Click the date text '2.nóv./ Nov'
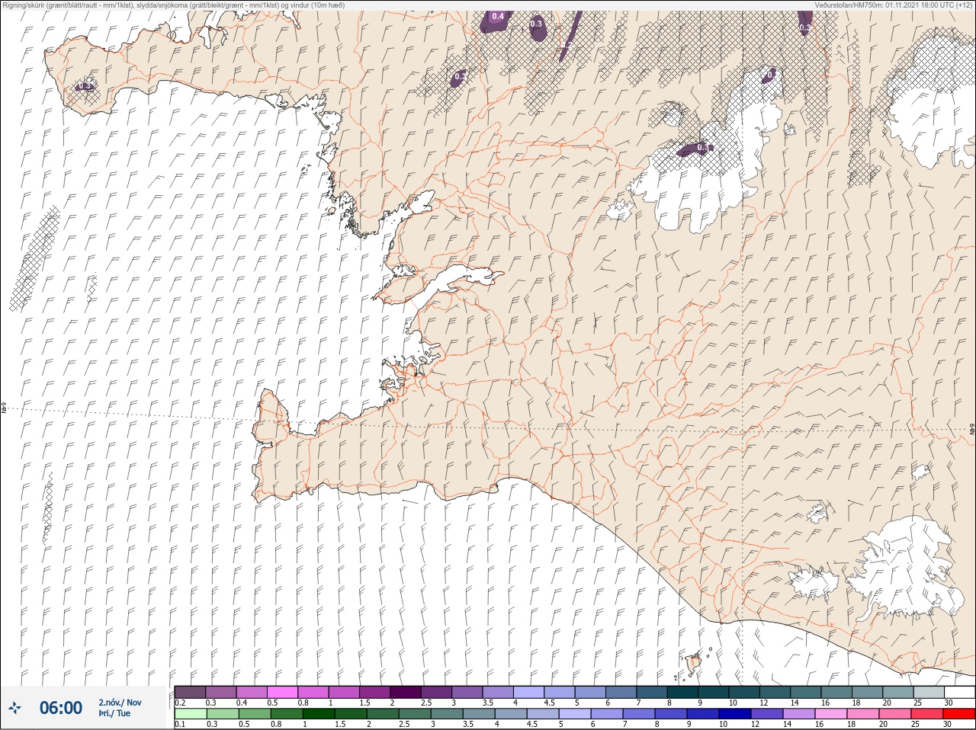The image size is (976, 730). (120, 703)
